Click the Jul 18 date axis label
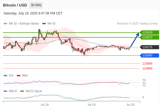This screenshot has height=109, width=160. pos(44,105)
